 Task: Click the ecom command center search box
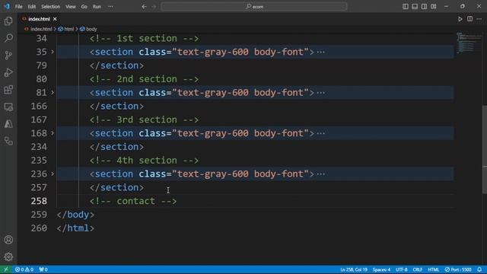[x=253, y=6]
